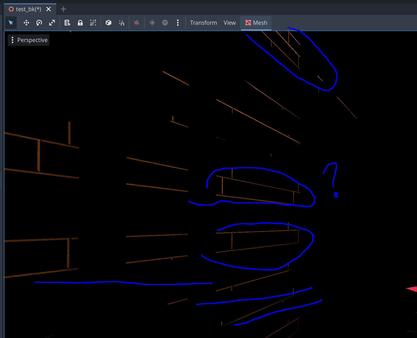Activate the Select Mode arrow tool
The image size is (417, 338).
11,23
